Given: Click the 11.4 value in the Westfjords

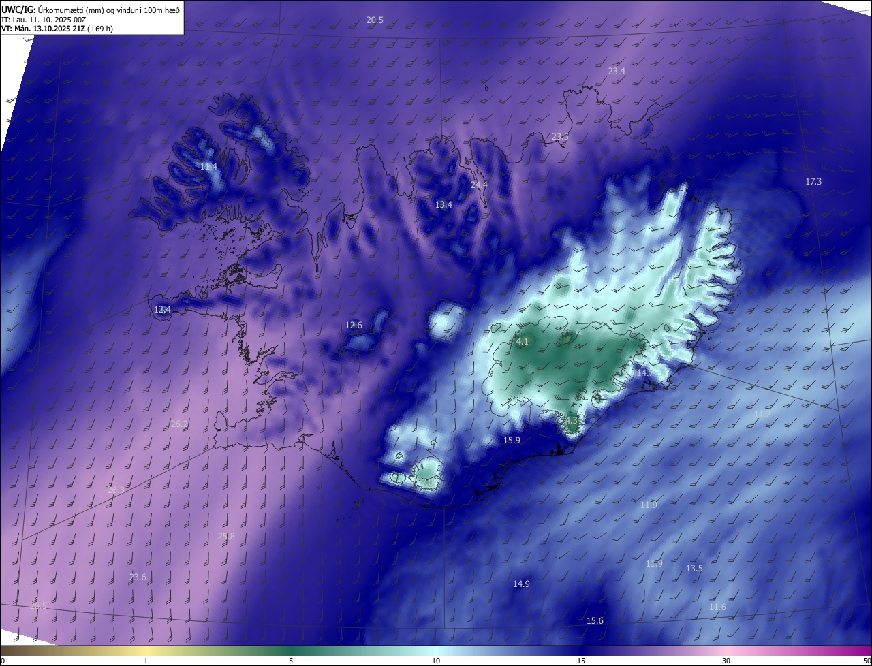Looking at the screenshot, I should point(208,167).
